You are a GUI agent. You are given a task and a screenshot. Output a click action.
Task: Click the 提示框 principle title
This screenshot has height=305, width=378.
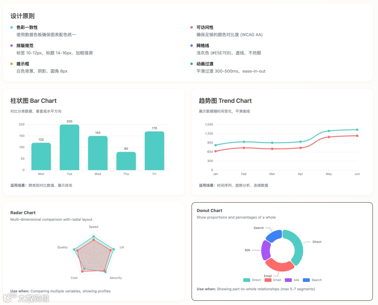tap(23, 64)
